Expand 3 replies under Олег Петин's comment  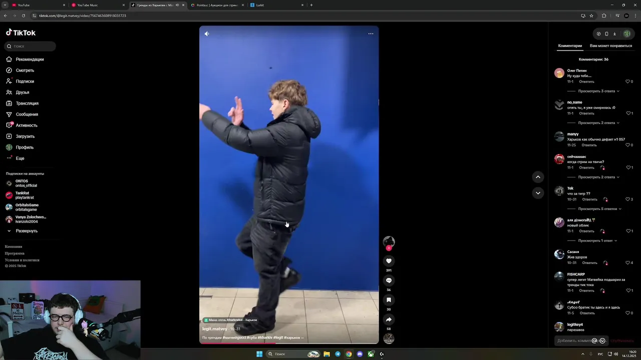(x=598, y=91)
